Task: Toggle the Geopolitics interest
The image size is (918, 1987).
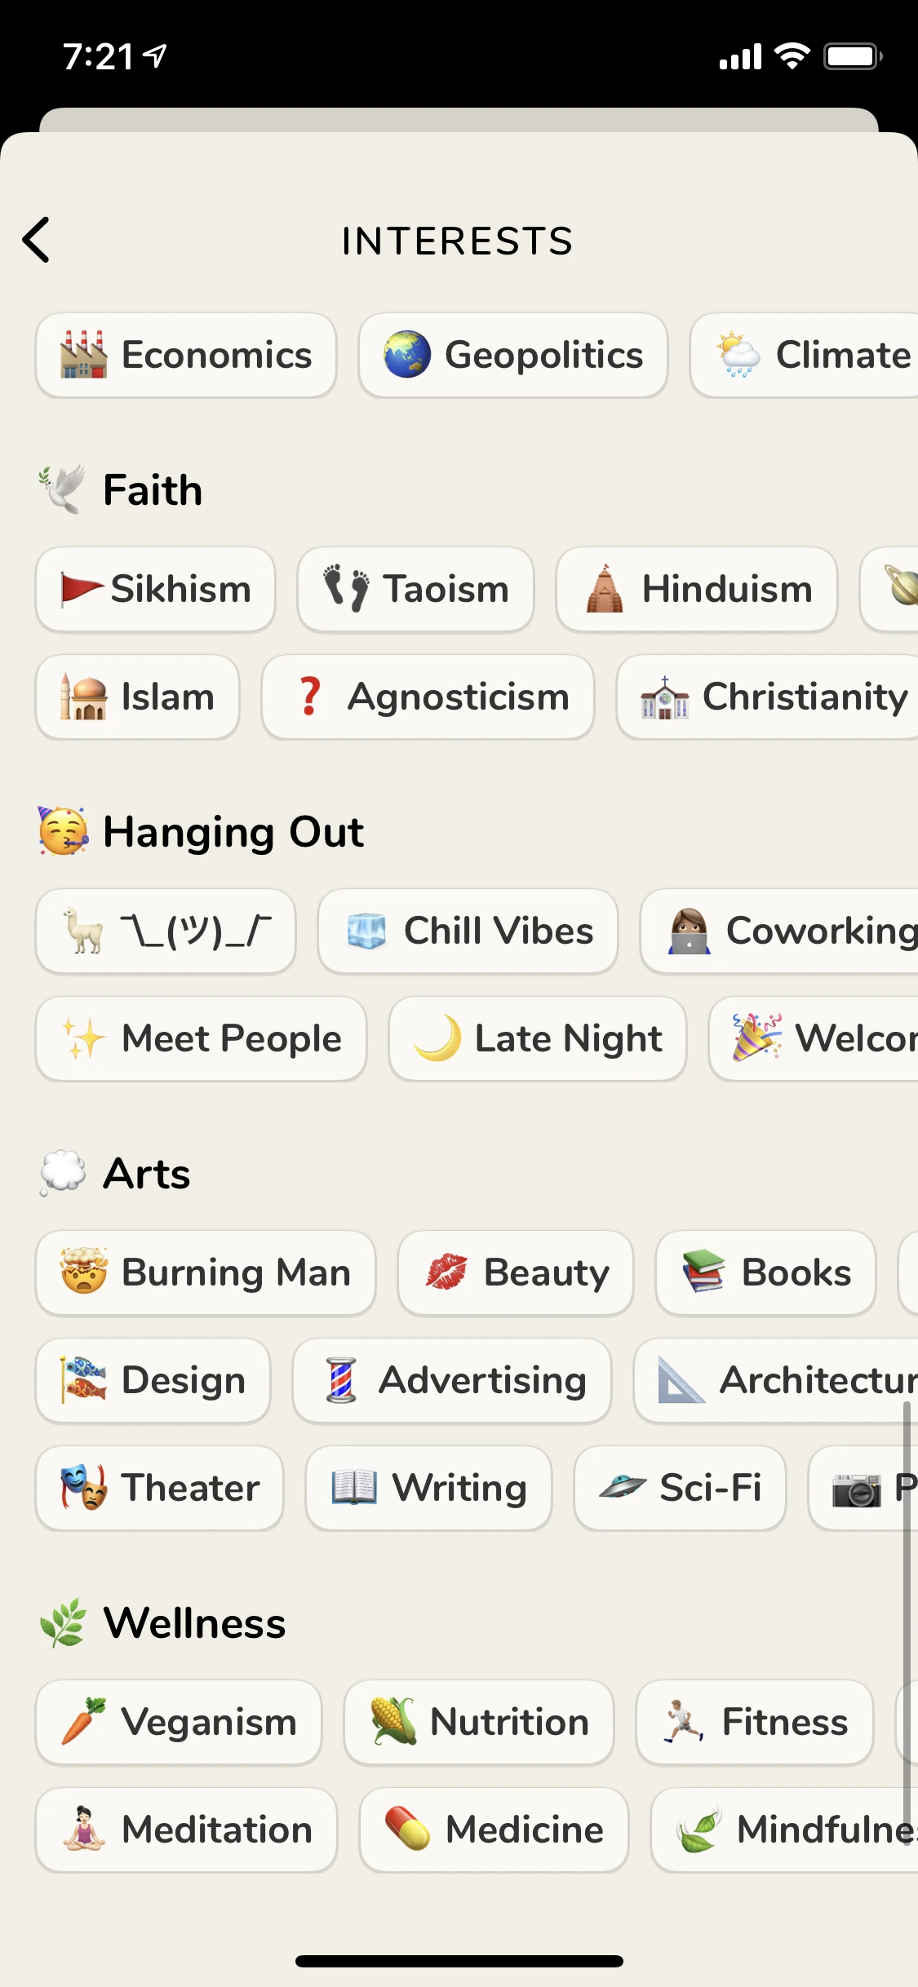Action: (513, 356)
